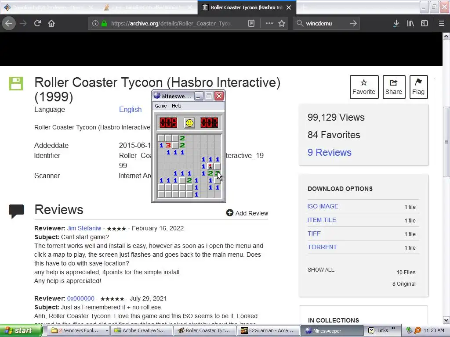Click the green floppy disk software icon
This screenshot has width=450, height=337.
(16, 84)
